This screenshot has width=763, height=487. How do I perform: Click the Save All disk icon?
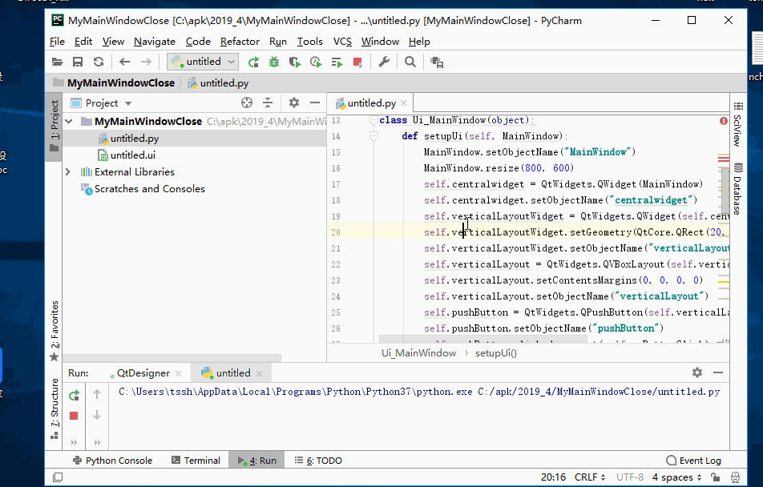(x=78, y=62)
